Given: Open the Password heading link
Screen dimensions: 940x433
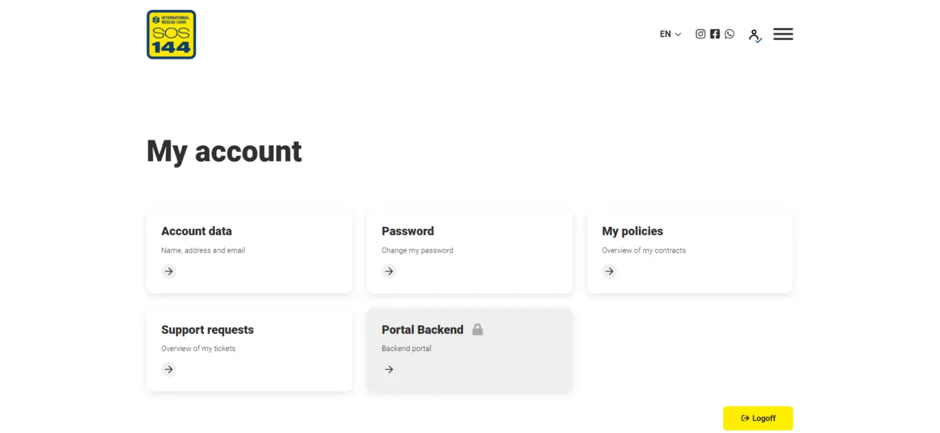Looking at the screenshot, I should click(407, 231).
